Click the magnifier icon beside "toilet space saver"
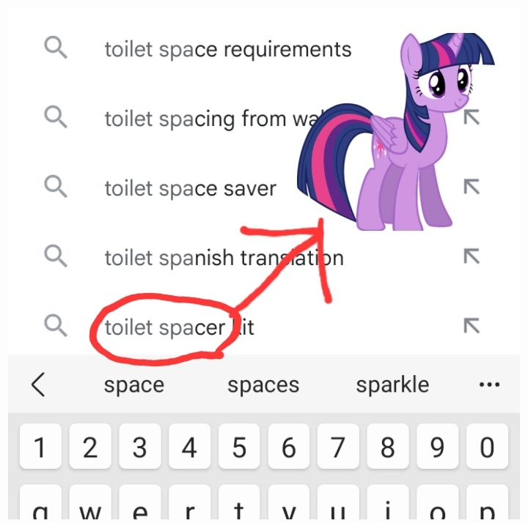Image resolution: width=528 pixels, height=523 pixels. (x=56, y=187)
